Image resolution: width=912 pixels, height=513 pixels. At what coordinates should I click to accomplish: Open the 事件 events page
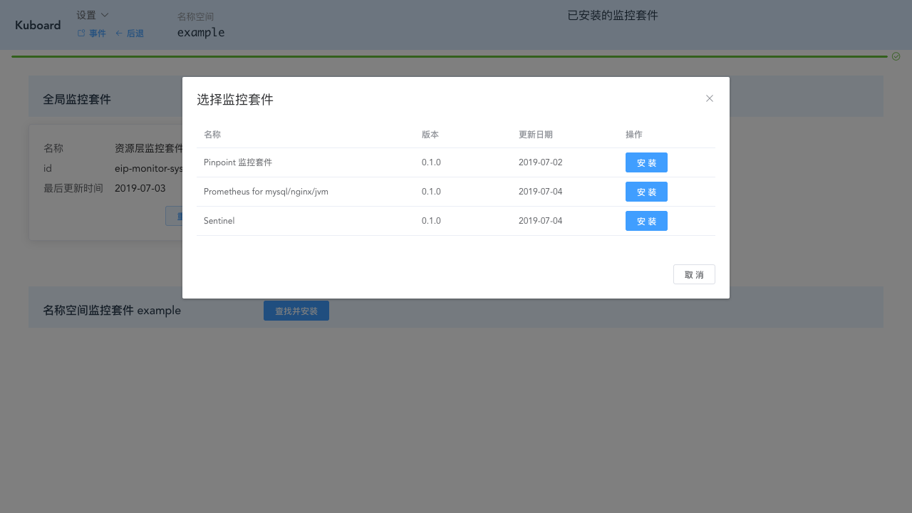point(96,33)
